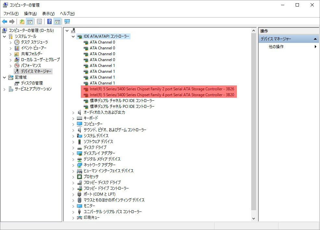This screenshot has width=320, height=230.
Task: Expand the マウスとそのほかのポインティング デバイス category
Action: tap(73, 200)
